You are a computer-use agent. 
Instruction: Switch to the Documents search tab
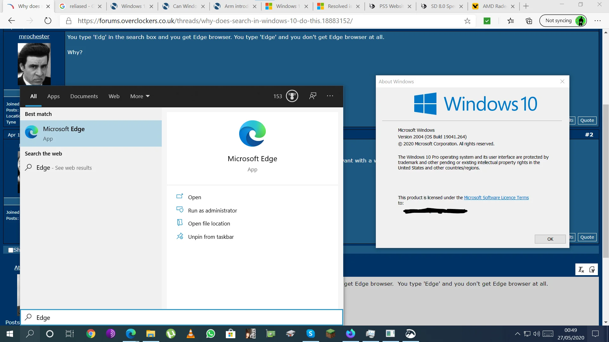pyautogui.click(x=84, y=96)
